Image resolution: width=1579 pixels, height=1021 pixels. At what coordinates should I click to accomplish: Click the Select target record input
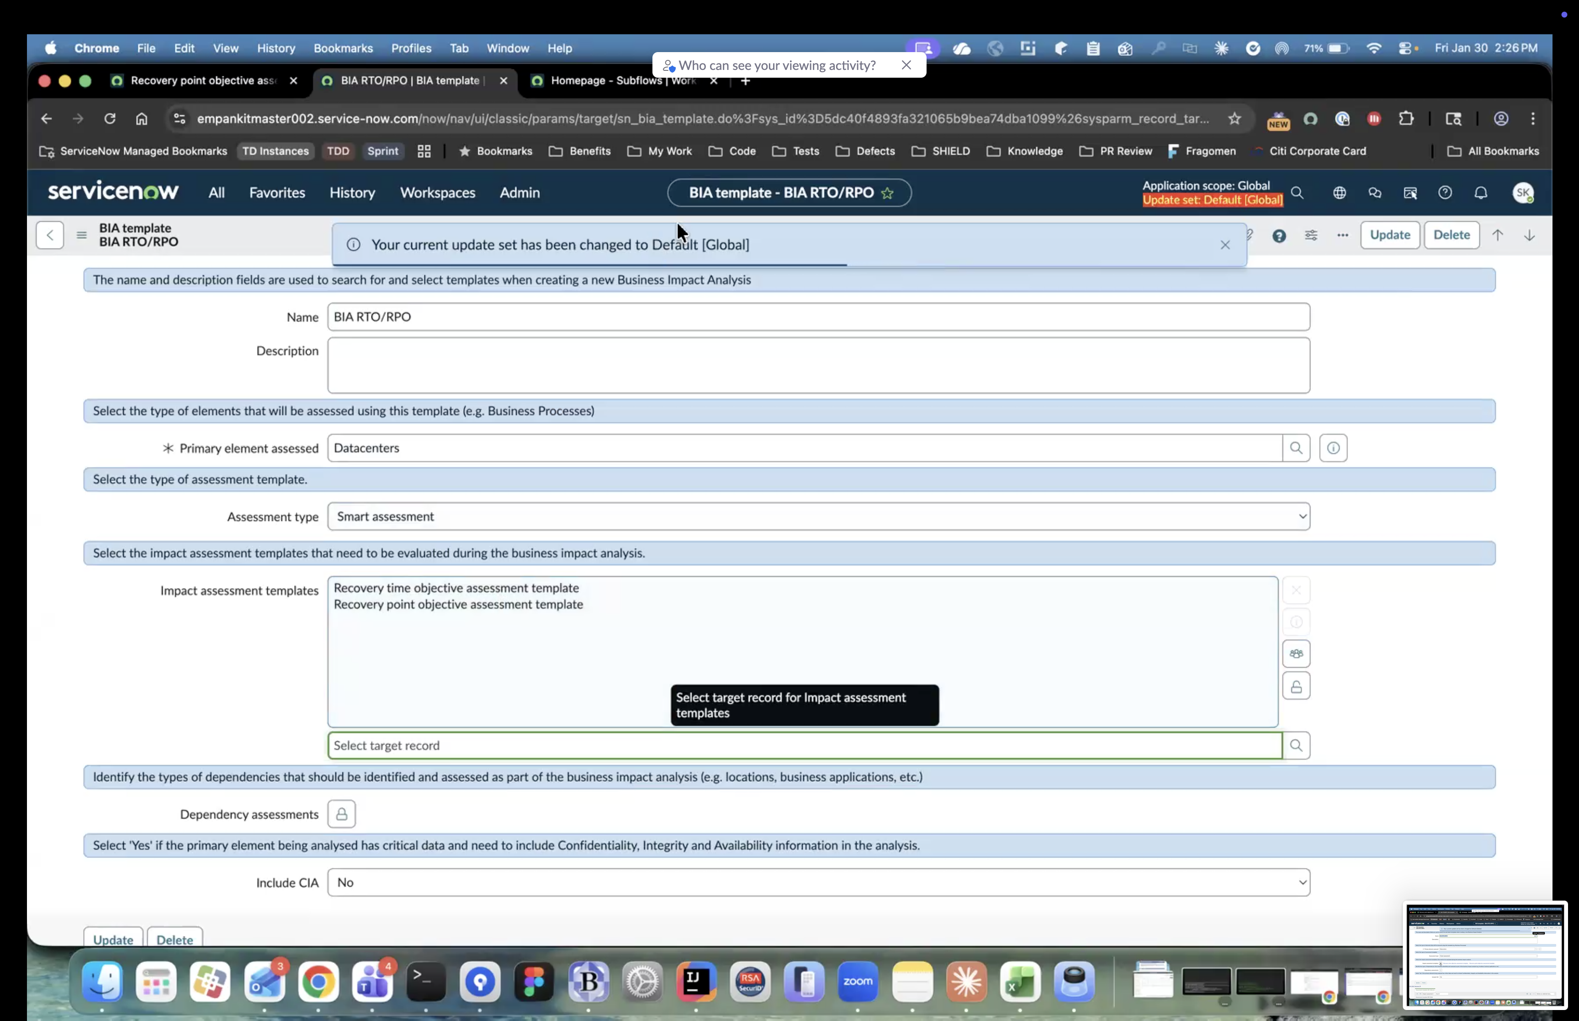tap(805, 746)
